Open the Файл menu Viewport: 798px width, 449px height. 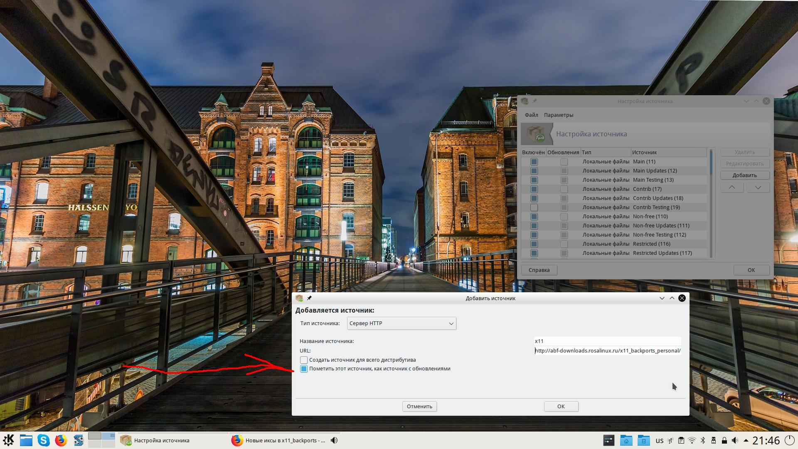click(531, 115)
